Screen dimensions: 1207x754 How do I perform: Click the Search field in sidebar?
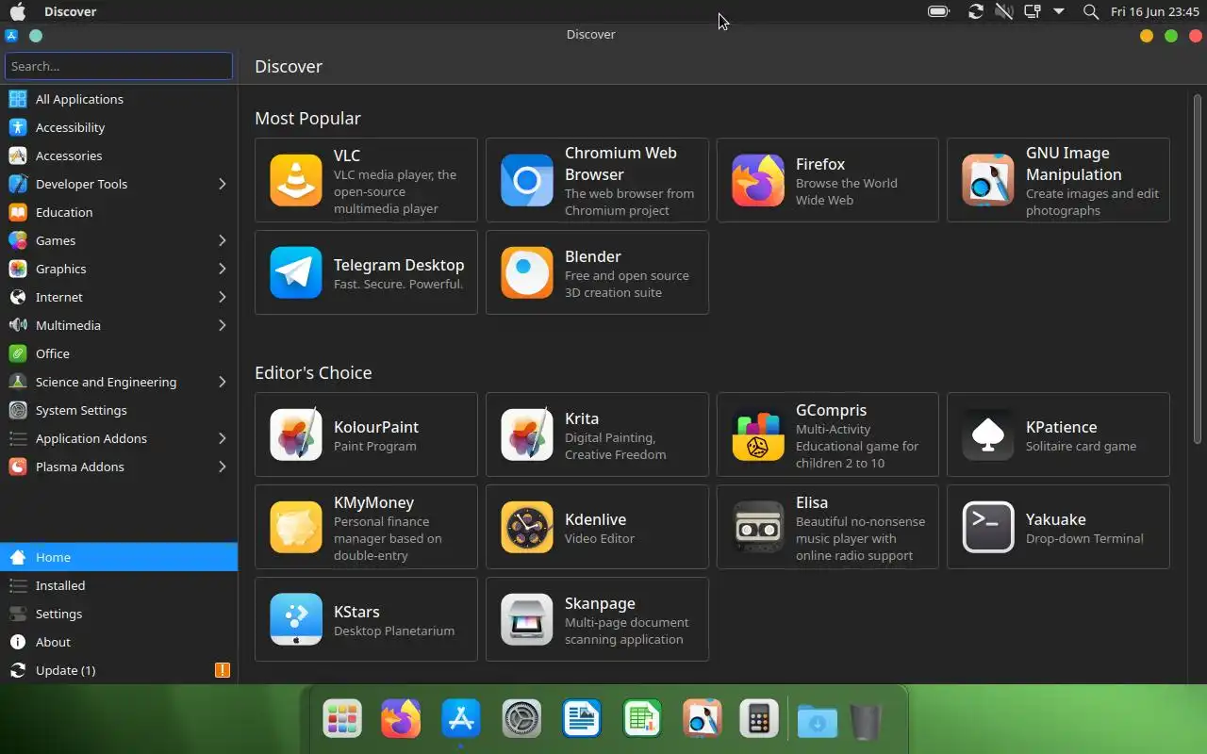(x=119, y=66)
